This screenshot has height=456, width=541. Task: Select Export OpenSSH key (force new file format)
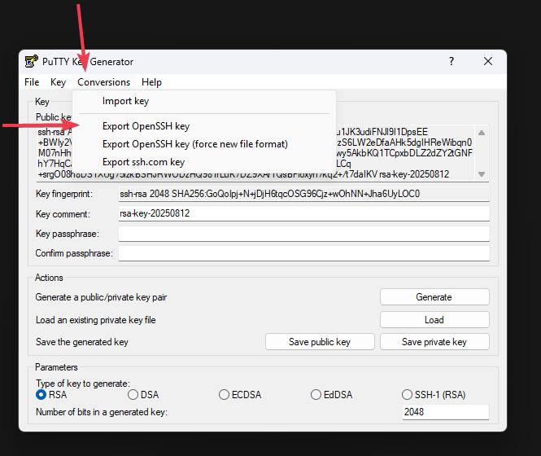click(204, 144)
